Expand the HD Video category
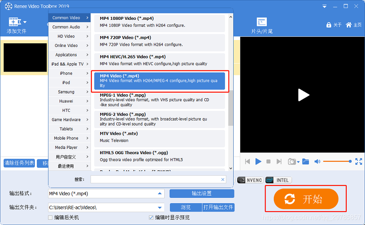Screen dimensions: 365x225 click(x=70, y=36)
